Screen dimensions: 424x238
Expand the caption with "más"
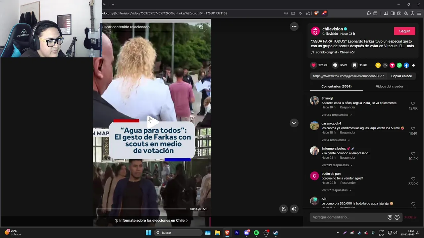point(410,46)
